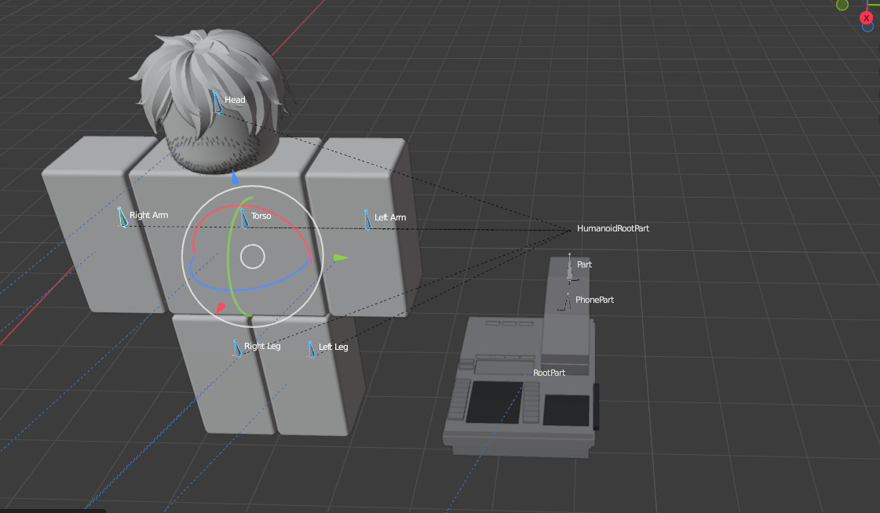Select the Left Arm bone
Viewport: 880px width, 513px height.
click(367, 220)
